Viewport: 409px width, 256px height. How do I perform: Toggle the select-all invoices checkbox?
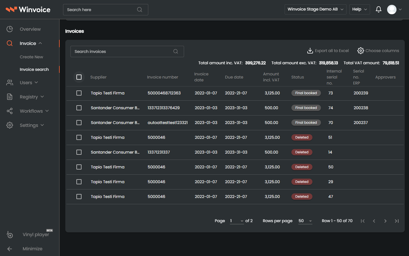[79, 77]
